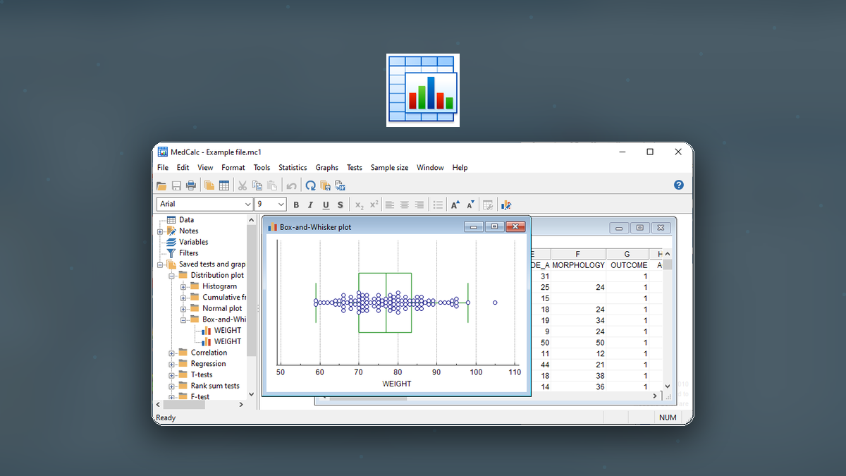Expand the Histogram folder
This screenshot has height=476, width=846.
point(184,287)
